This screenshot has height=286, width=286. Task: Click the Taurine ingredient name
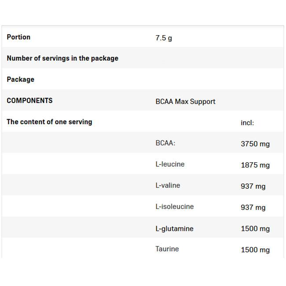click(167, 249)
